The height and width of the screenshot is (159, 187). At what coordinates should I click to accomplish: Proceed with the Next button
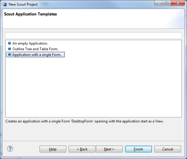click(109, 149)
